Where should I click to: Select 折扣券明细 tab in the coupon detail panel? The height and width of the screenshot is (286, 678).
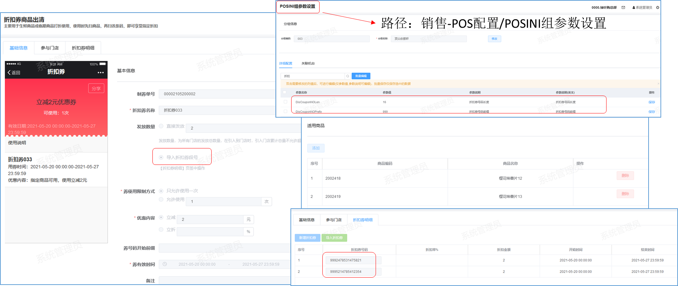click(x=363, y=220)
